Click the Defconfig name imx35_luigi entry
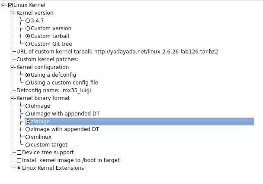Image resolution: width=263 pixels, height=184 pixels. 54,90
